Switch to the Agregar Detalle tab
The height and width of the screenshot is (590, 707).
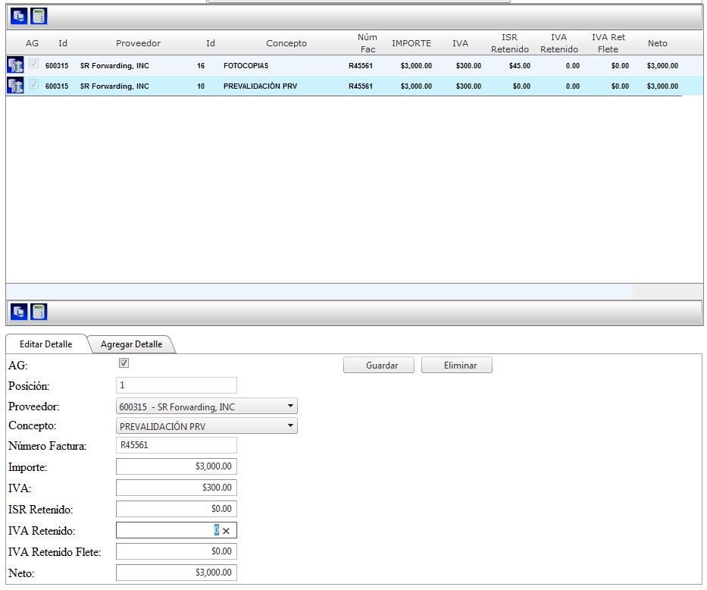point(131,344)
